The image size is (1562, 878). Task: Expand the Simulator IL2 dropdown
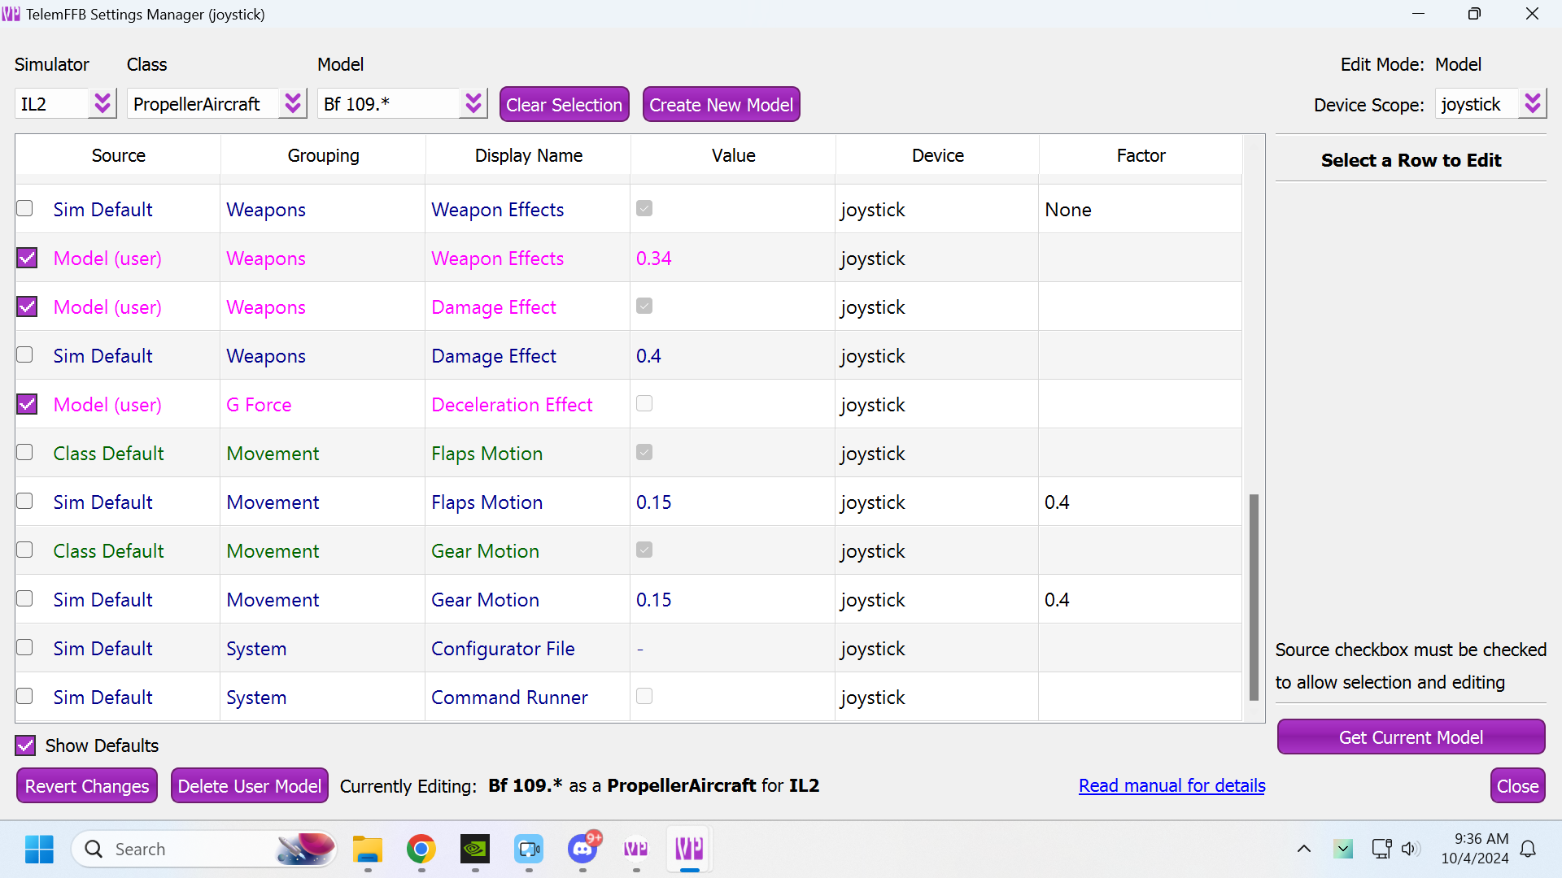(x=103, y=104)
